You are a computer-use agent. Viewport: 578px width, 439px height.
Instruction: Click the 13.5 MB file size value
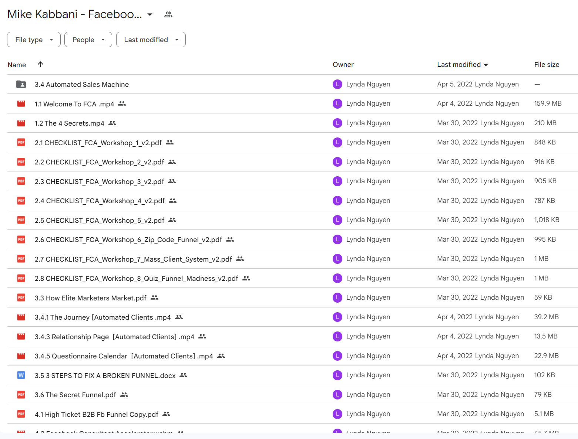tap(546, 336)
